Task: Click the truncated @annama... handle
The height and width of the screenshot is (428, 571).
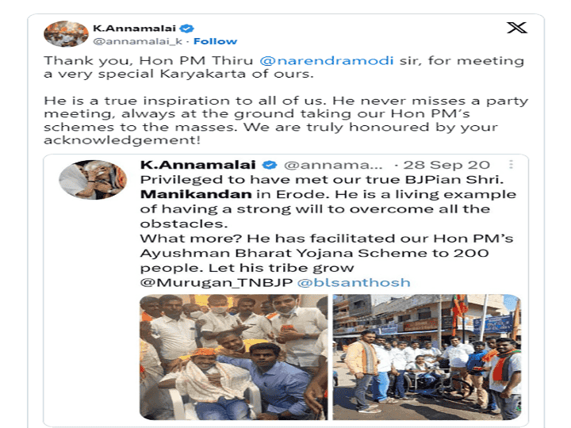Action: click(x=333, y=165)
